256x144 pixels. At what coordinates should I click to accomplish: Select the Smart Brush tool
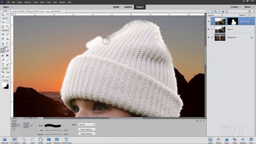3,39
